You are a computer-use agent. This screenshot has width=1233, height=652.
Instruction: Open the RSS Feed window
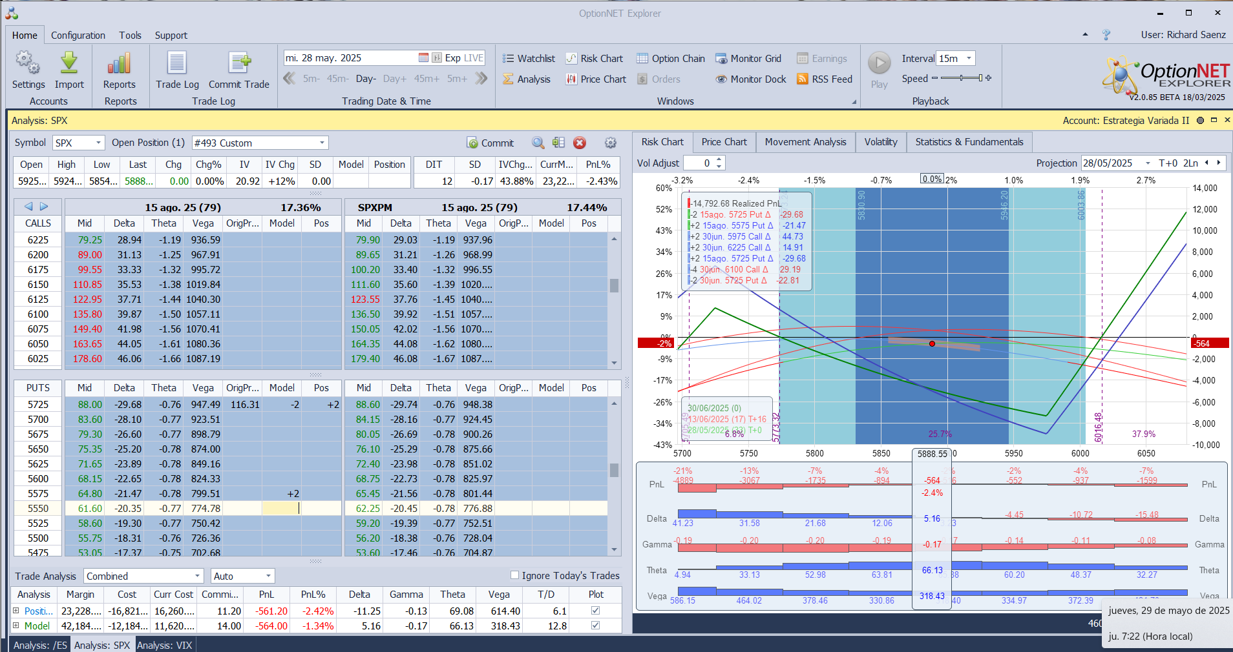point(825,79)
